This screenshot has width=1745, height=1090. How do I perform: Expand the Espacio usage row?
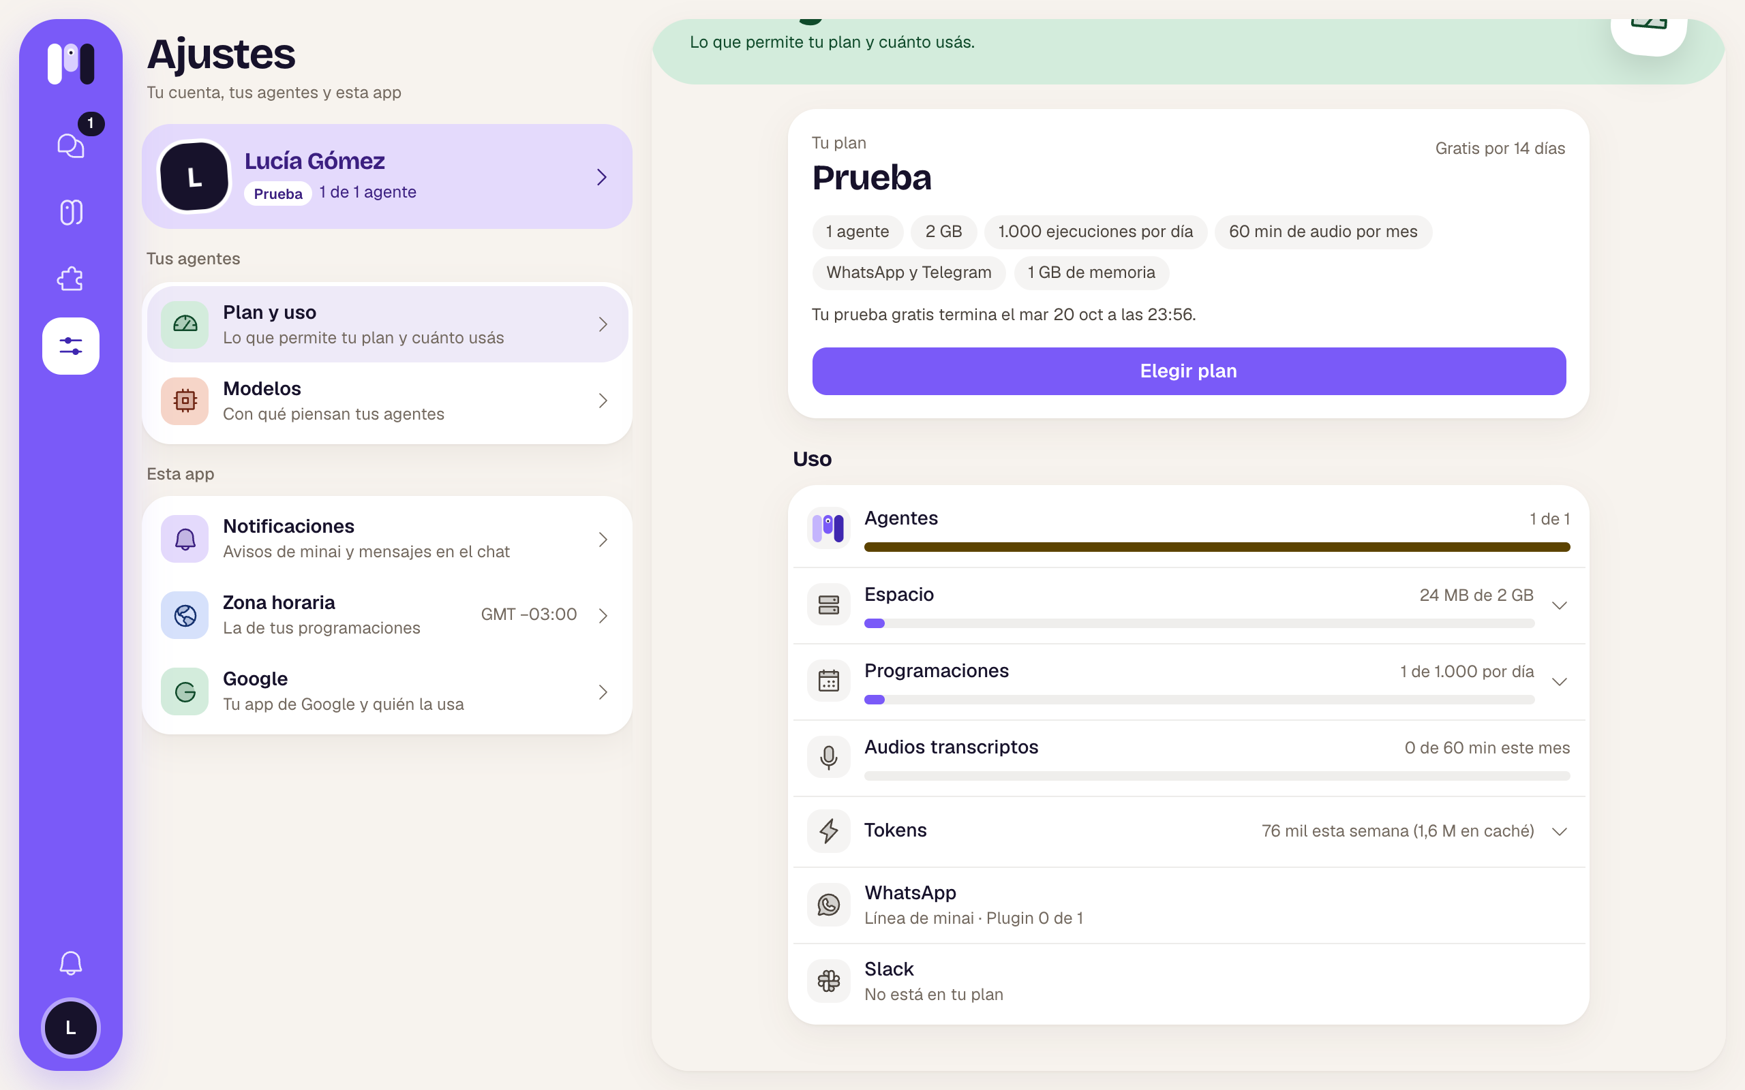point(1560,605)
